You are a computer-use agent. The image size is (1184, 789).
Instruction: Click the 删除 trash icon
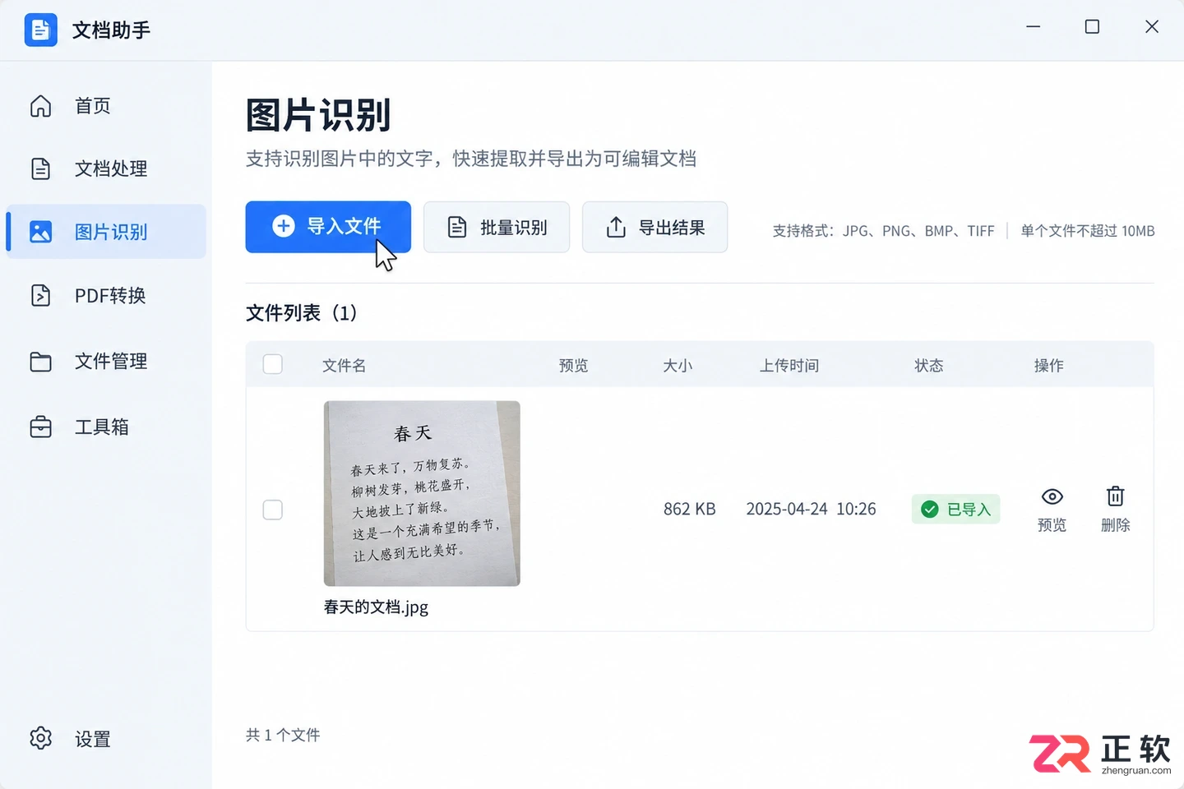1115,496
